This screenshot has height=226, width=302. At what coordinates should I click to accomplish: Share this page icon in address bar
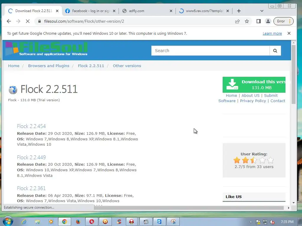tap(237, 21)
